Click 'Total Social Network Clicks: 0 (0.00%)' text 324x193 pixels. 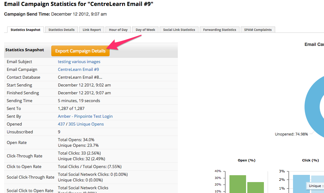pos(93,175)
